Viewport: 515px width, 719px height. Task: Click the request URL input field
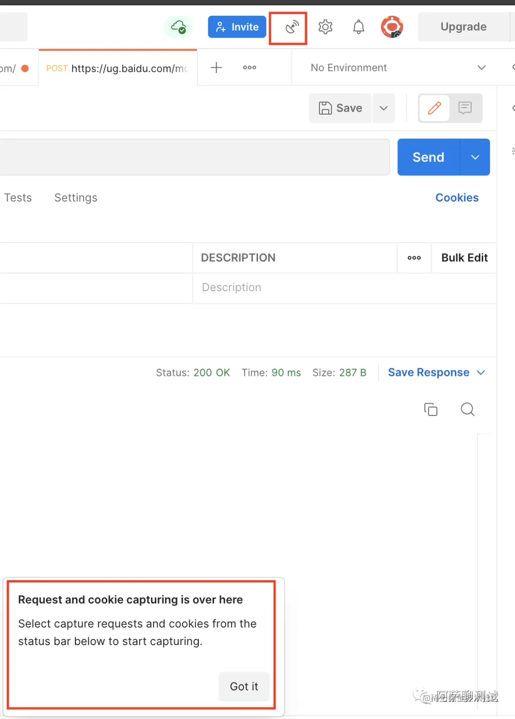(x=195, y=157)
